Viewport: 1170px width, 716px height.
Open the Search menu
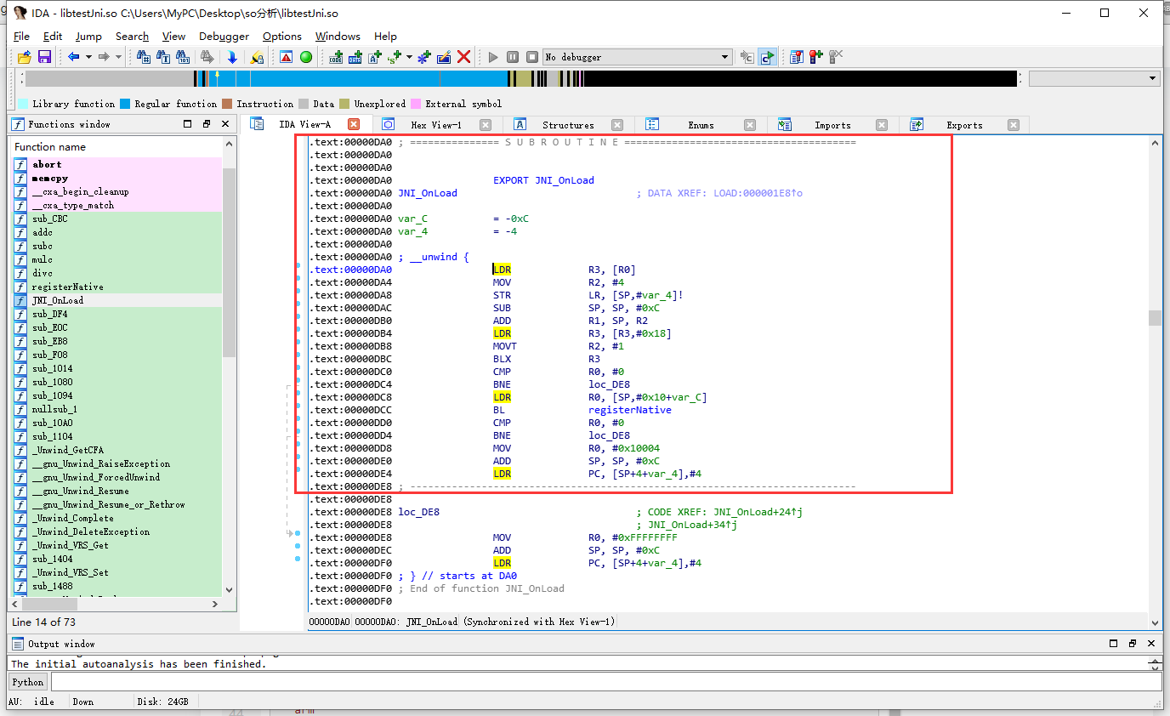click(132, 37)
